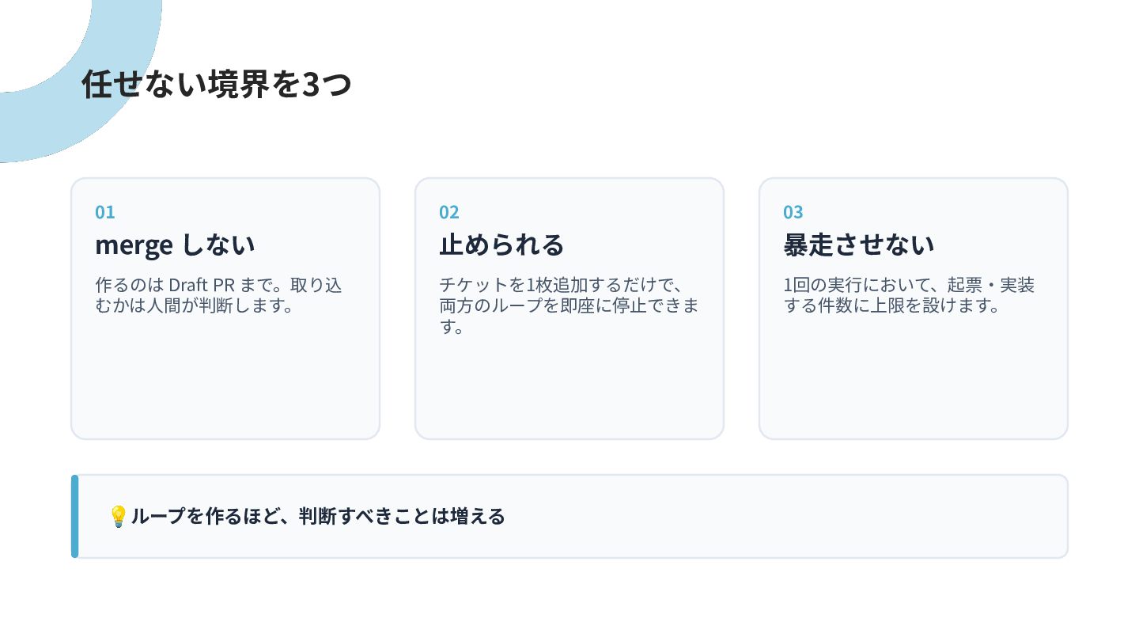Screen dimensions: 1139x641
Task: Click the heading 止められる
Action: [501, 245]
